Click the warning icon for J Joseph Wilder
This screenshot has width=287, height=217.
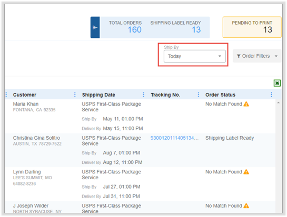click(246, 206)
